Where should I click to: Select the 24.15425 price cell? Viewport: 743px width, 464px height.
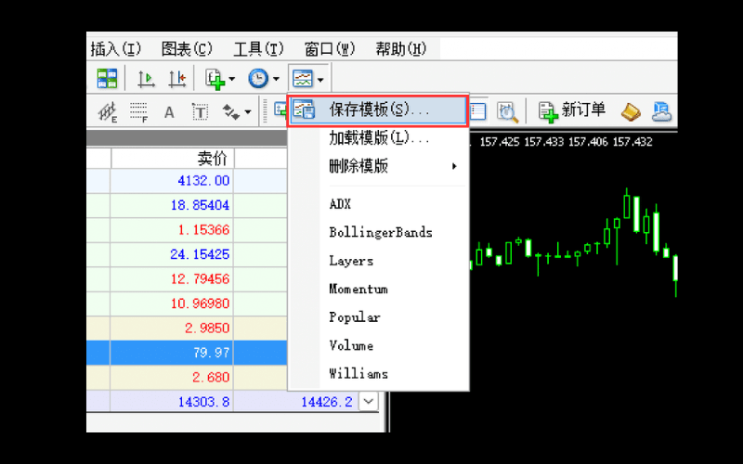(173, 254)
